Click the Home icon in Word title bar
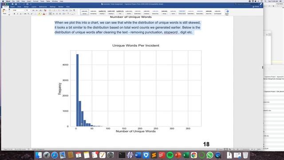Viewport: 284px width, 160px height. click(x=12, y=4)
